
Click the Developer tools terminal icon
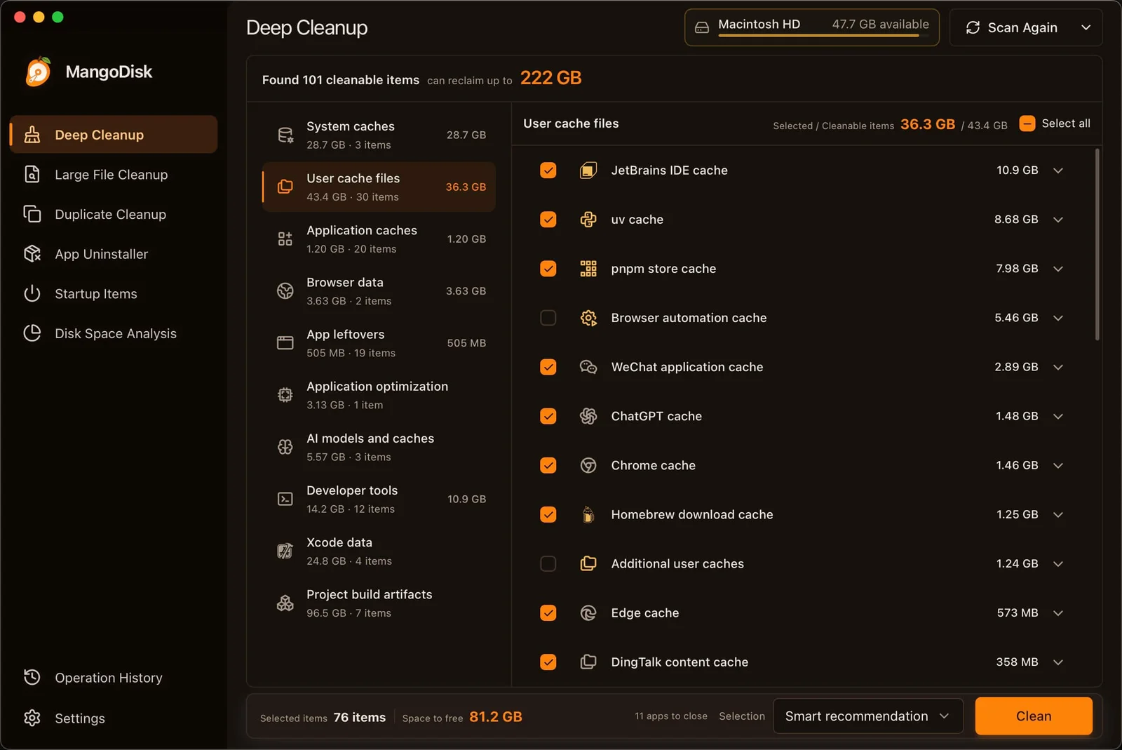(285, 499)
